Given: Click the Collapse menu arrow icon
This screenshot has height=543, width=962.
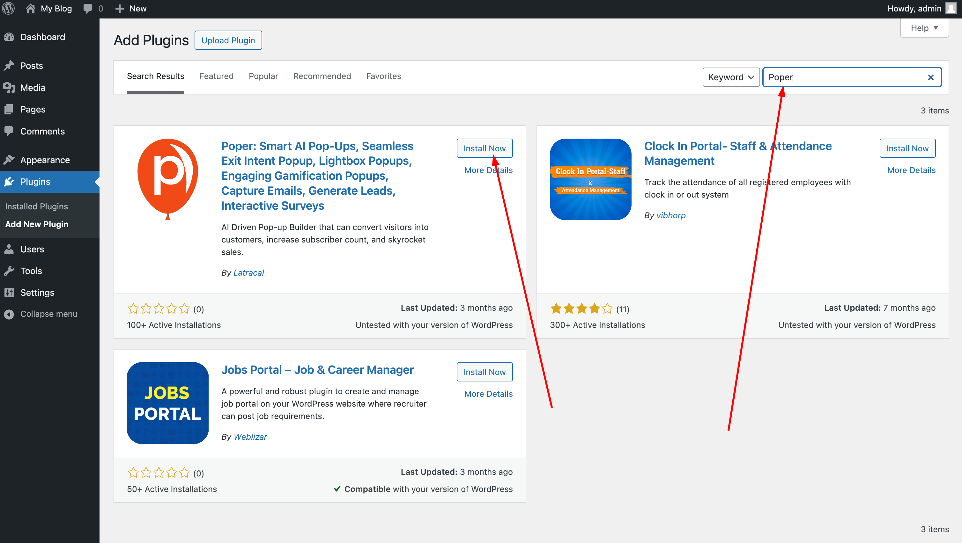Looking at the screenshot, I should click(9, 314).
